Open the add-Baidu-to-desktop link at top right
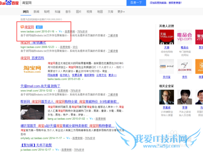Viewport: 203px width, 152px height. (x=166, y=3)
